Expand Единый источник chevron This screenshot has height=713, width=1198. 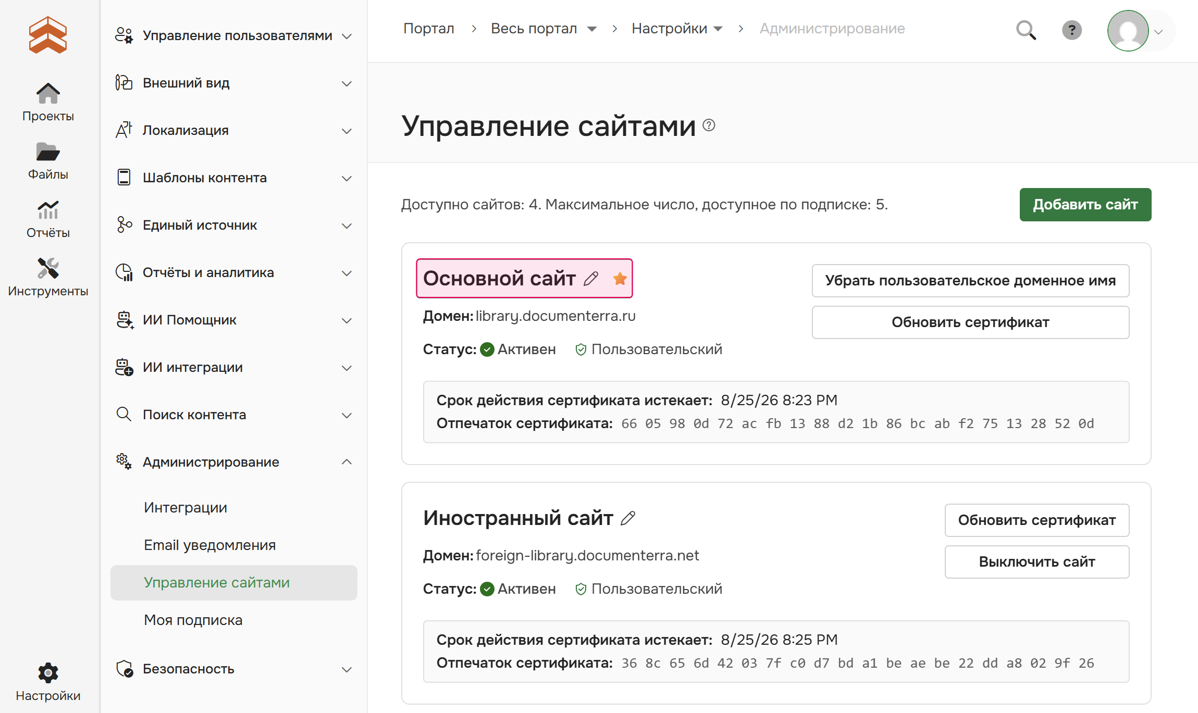(x=347, y=226)
